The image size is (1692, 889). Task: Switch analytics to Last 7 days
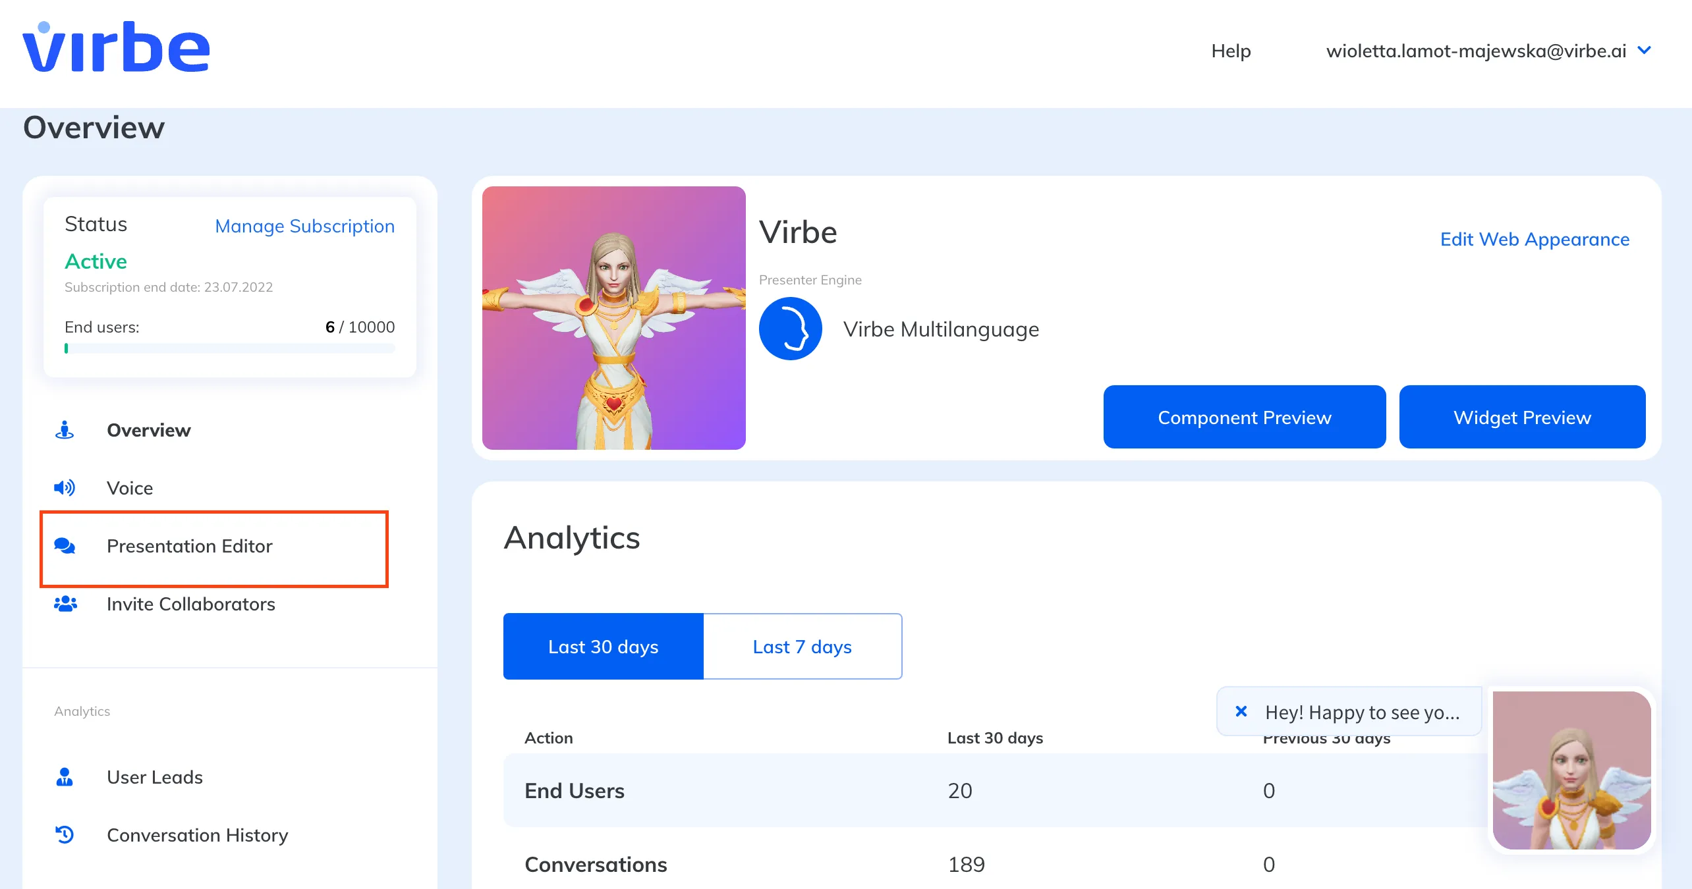tap(803, 646)
